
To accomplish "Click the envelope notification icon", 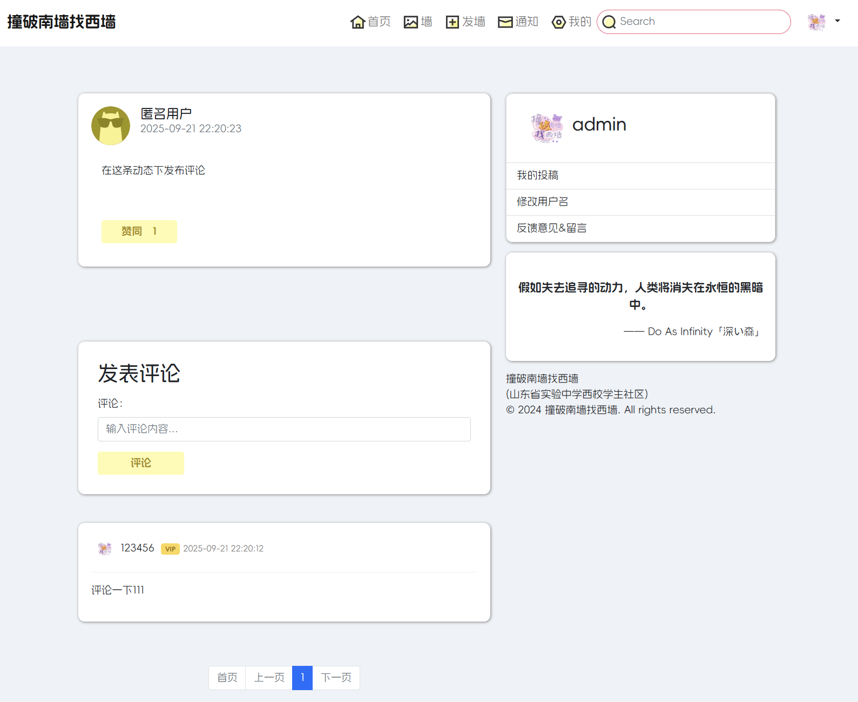I will click(505, 22).
